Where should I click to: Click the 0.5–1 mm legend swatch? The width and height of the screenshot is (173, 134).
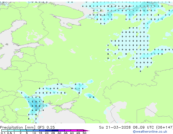coord(11,130)
